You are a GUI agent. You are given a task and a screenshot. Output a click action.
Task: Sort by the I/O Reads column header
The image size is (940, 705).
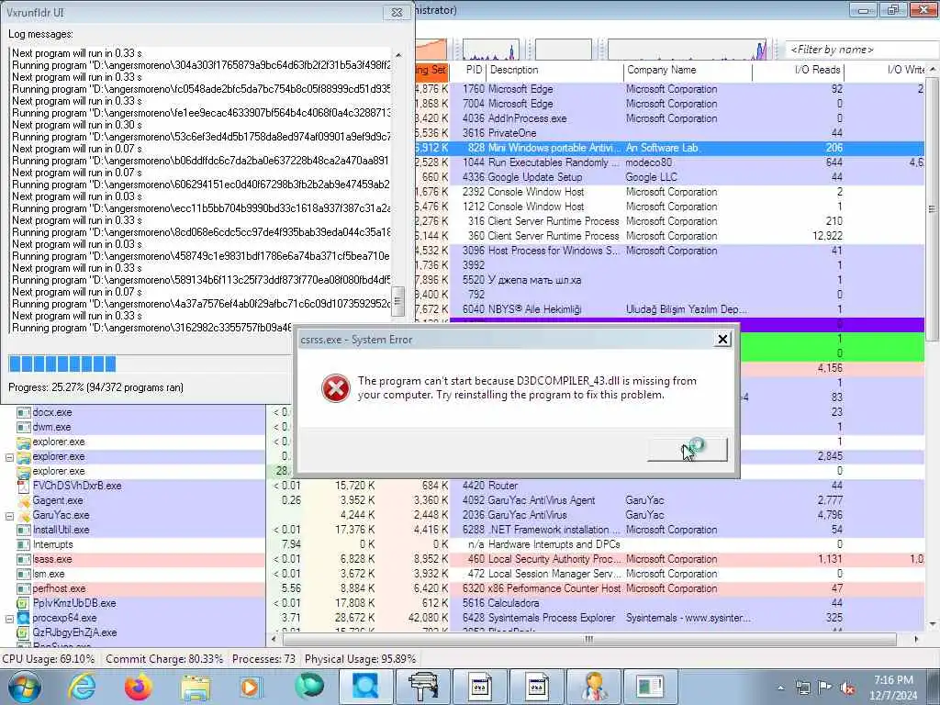(x=799, y=70)
